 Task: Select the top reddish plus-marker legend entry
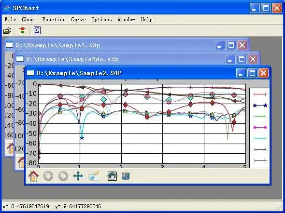click(260, 94)
